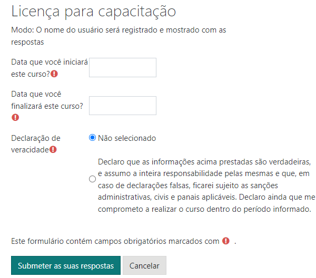Image resolution: width=316 pixels, height=278 pixels.
Task: Click the "Submeter as suas respostas" button
Action: tap(66, 265)
